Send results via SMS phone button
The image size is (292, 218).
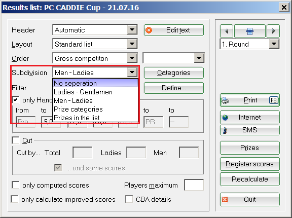coord(250,130)
